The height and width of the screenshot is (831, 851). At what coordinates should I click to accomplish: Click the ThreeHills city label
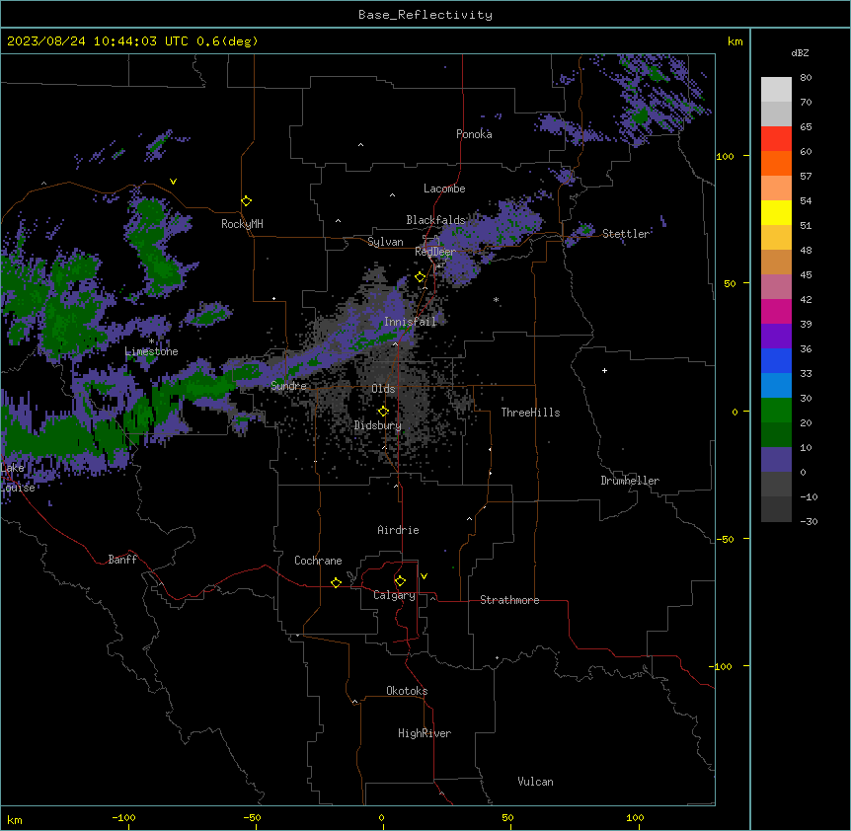(x=530, y=413)
